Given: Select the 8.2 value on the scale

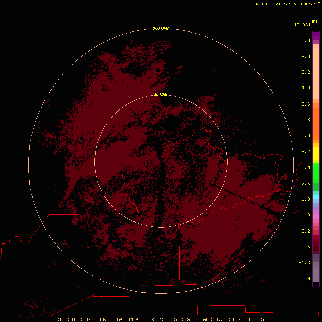Looking at the screenshot, I should click(x=306, y=72).
